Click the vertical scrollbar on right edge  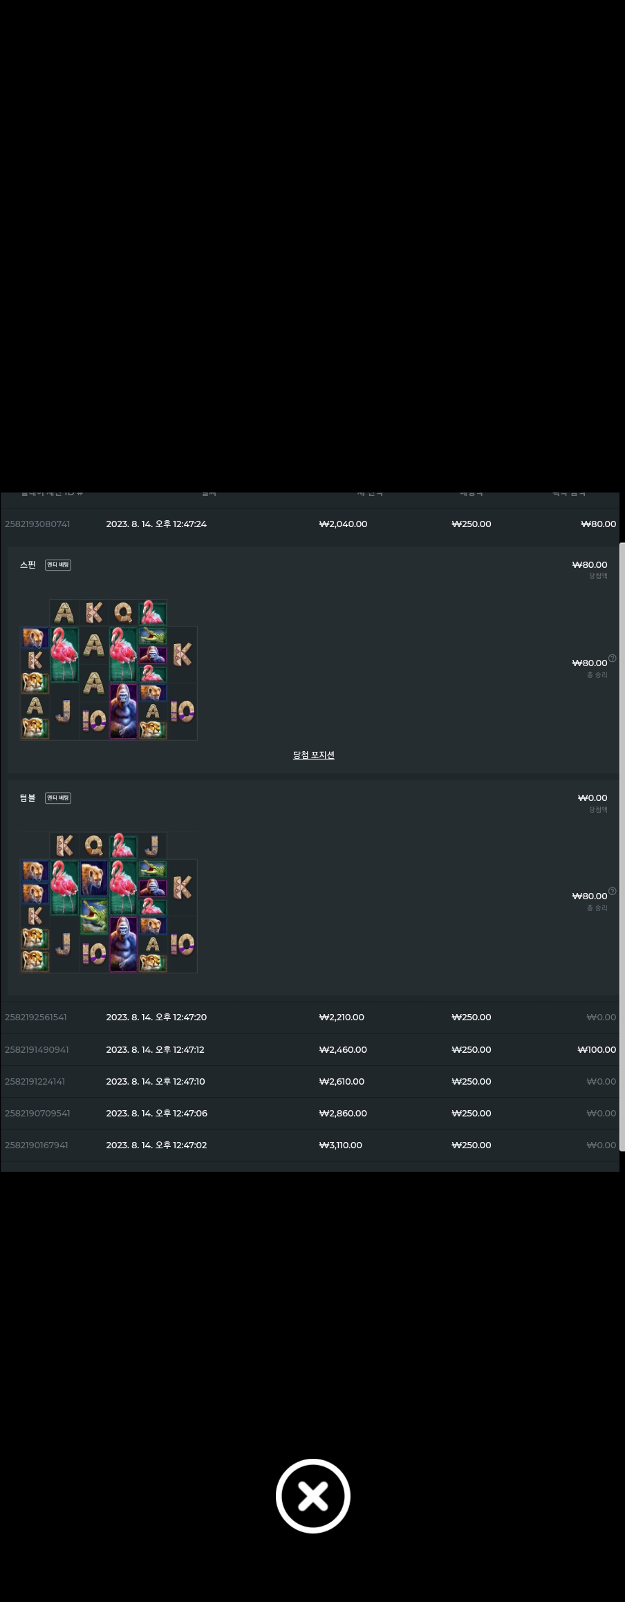point(622,847)
